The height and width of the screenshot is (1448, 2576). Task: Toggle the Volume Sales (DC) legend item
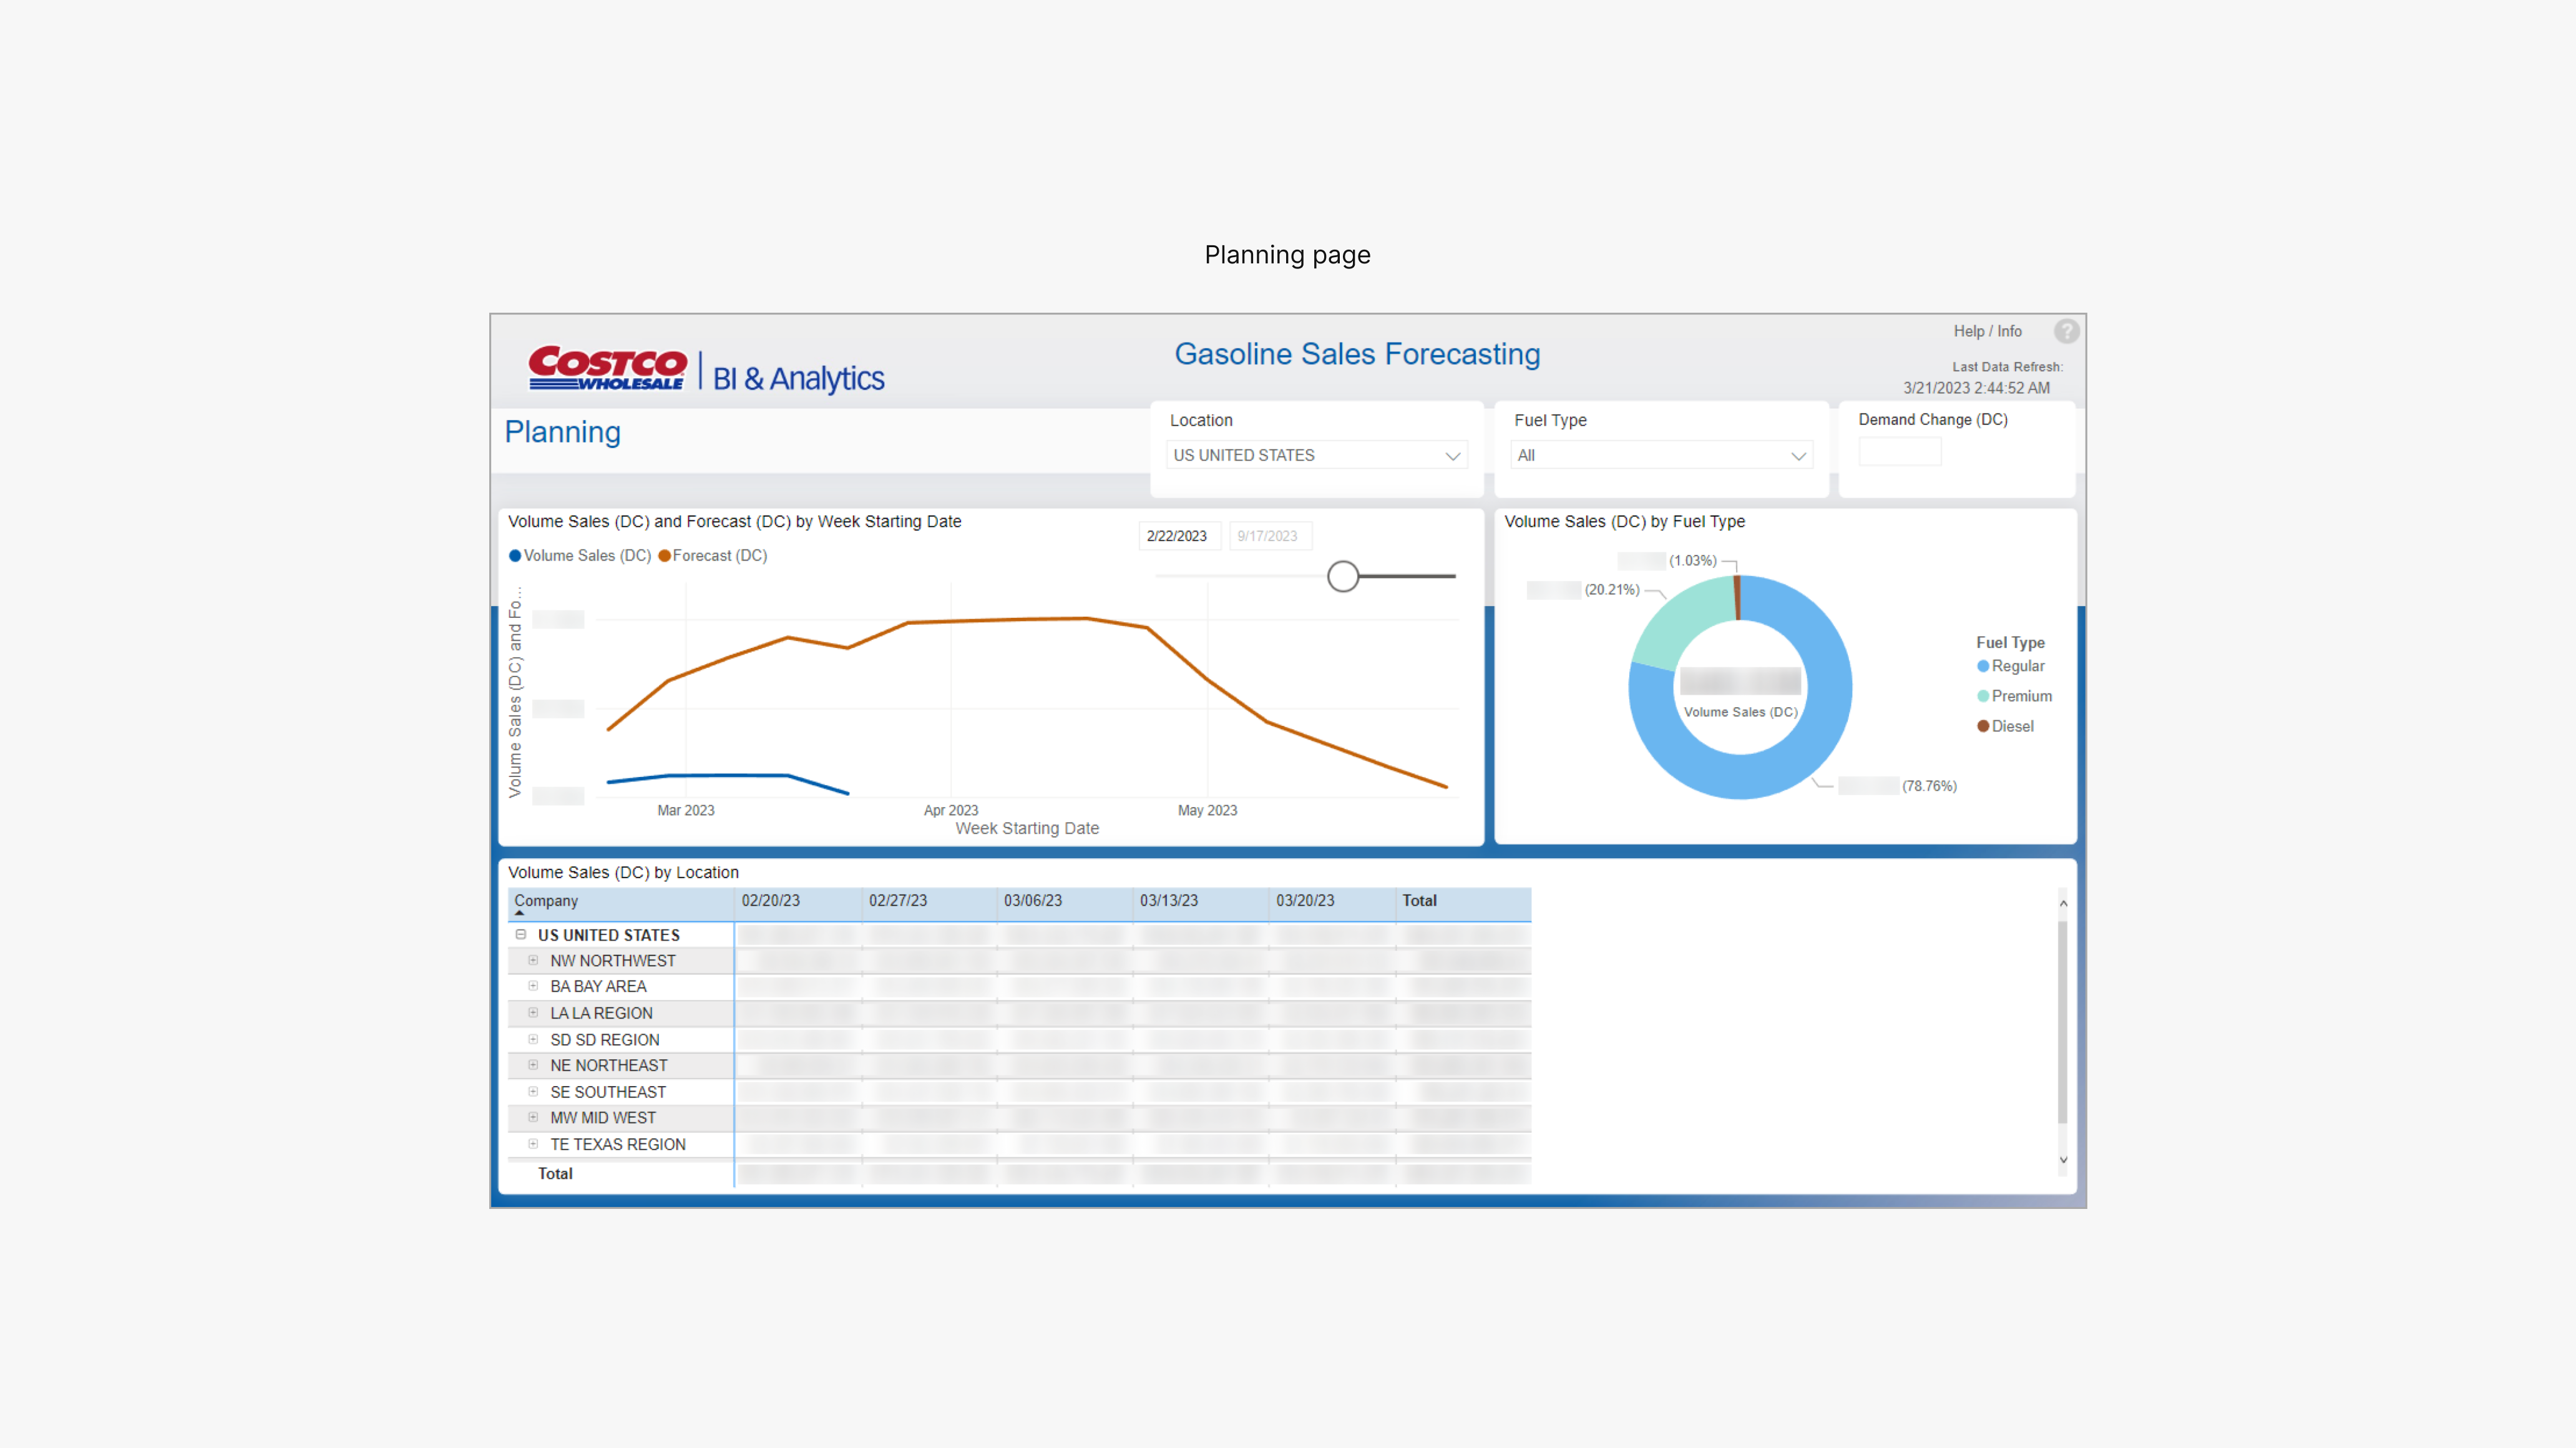click(580, 556)
